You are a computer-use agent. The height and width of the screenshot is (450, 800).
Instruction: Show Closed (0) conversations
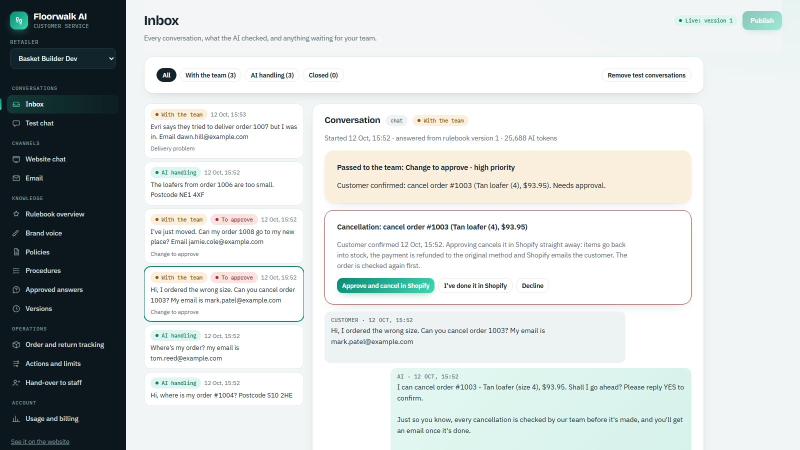pyautogui.click(x=323, y=75)
